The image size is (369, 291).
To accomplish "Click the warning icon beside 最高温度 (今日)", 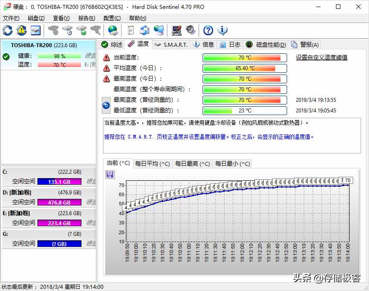I will tap(107, 78).
